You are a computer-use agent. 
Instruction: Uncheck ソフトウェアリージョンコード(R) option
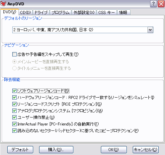tap(14, 91)
